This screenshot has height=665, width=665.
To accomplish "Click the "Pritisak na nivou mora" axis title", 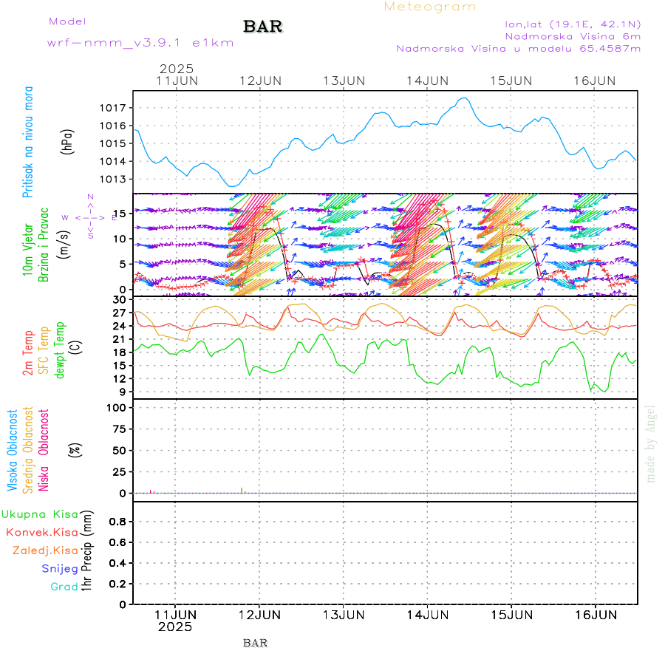I will 28,142.
